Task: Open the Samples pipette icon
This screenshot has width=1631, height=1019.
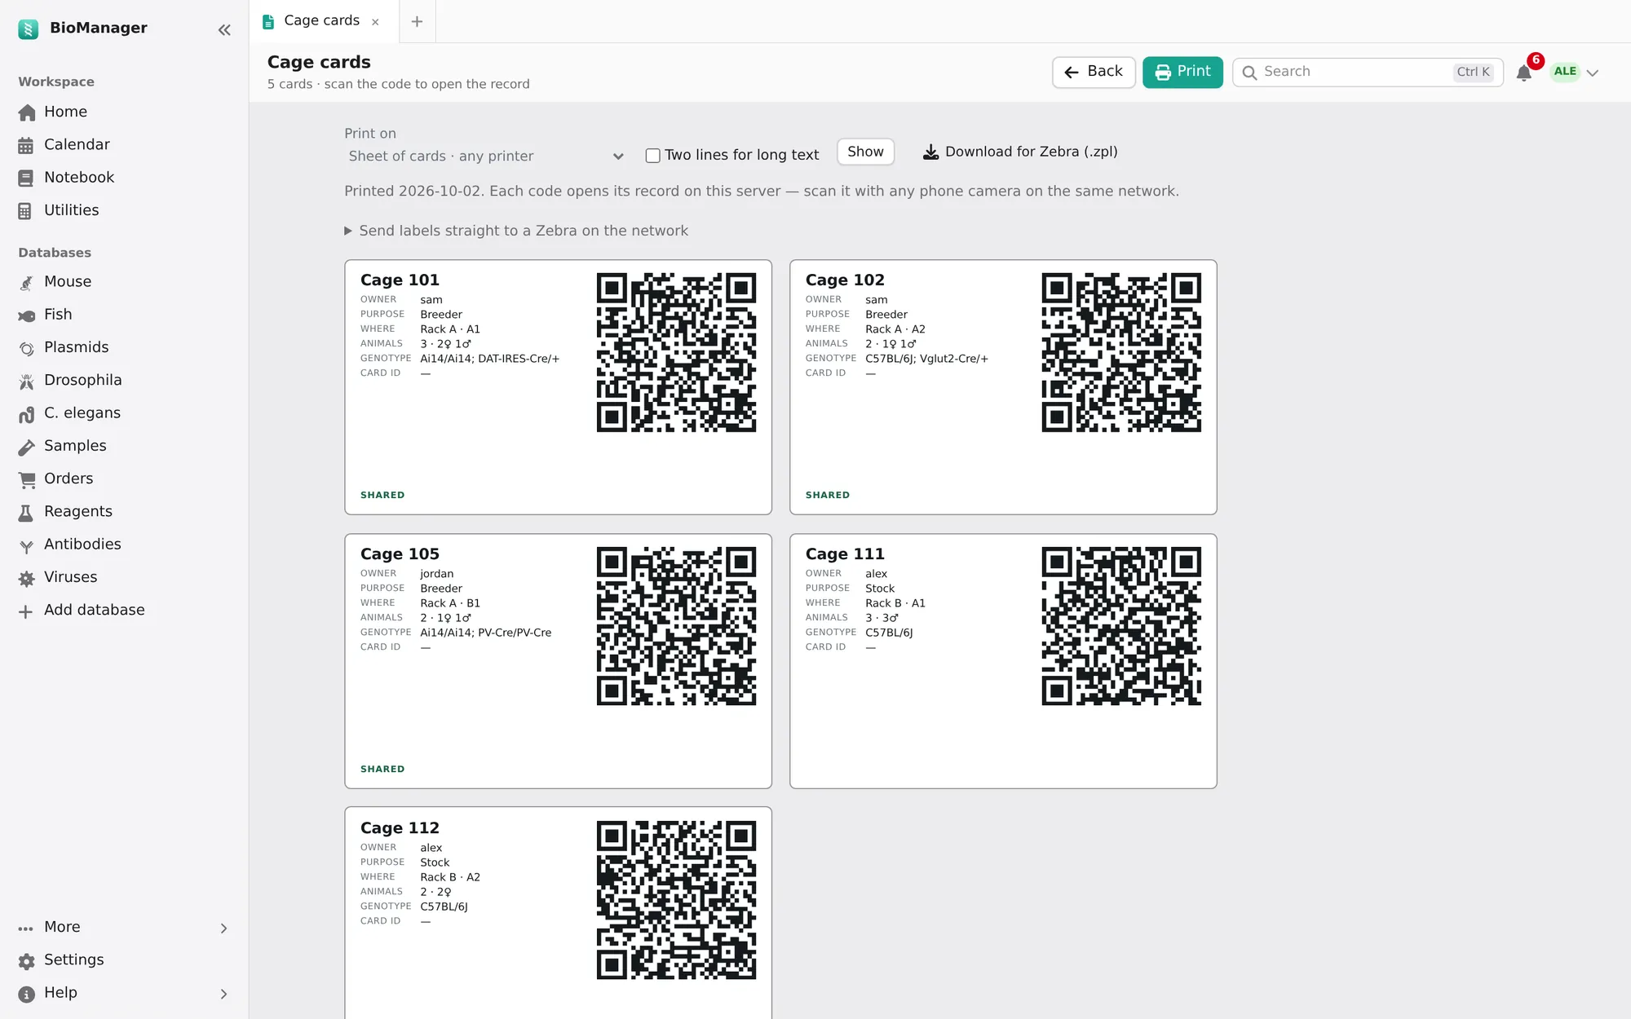Action: coord(26,447)
